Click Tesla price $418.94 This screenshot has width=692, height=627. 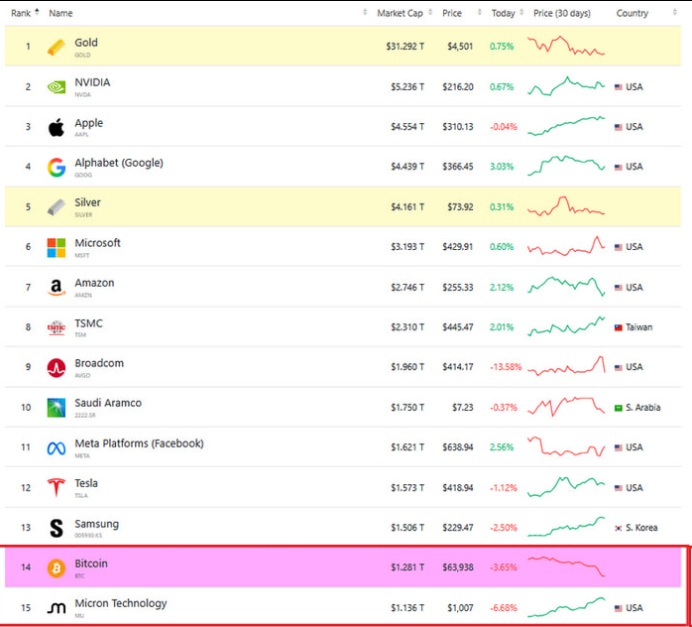point(458,488)
